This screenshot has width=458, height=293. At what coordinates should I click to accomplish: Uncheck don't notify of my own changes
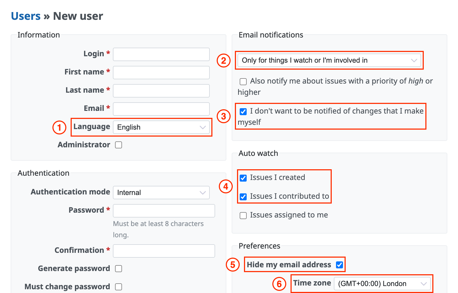point(243,111)
